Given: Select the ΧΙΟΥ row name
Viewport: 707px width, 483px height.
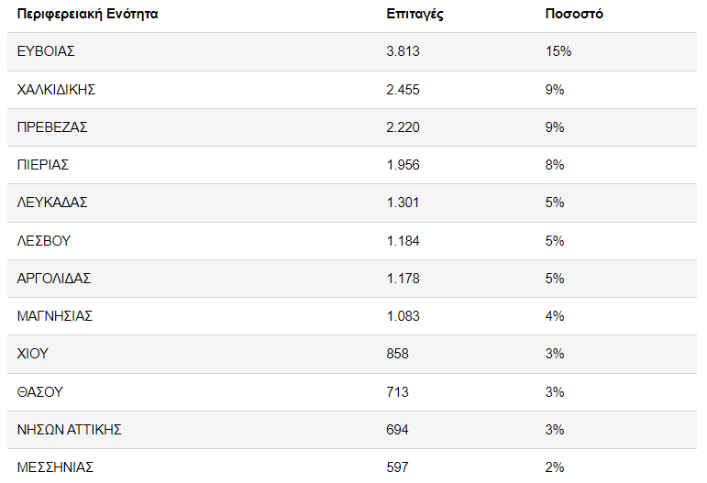Looking at the screenshot, I should 33,354.
